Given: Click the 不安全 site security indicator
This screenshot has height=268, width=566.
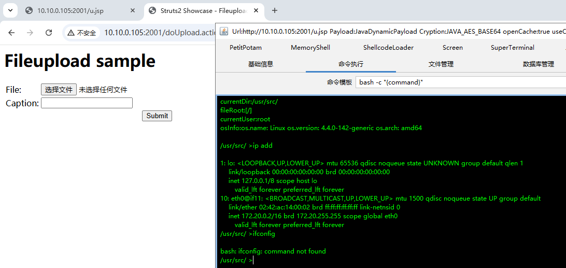Looking at the screenshot, I should click(82, 33).
